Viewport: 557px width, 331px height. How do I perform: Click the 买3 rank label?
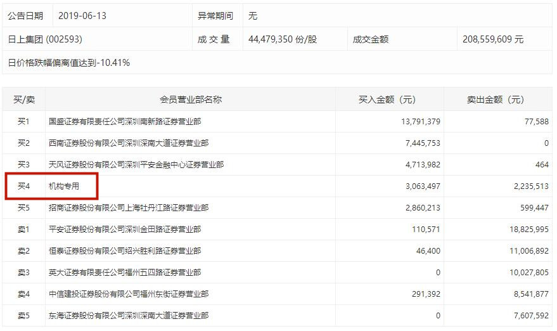tap(24, 165)
